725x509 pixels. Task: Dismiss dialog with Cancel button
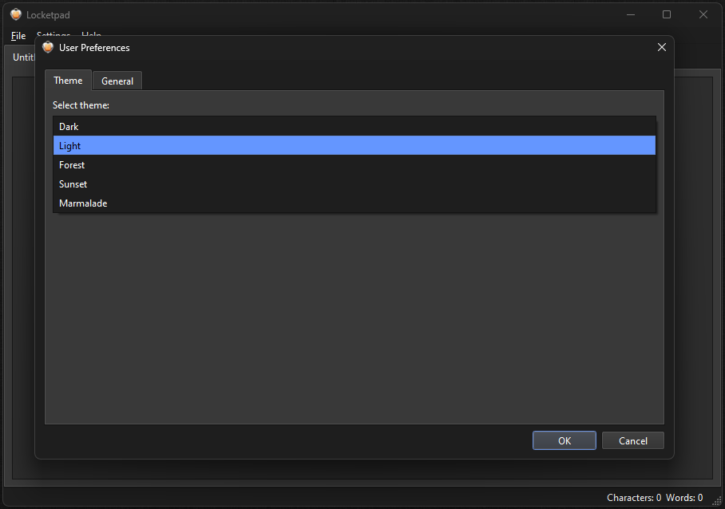632,440
